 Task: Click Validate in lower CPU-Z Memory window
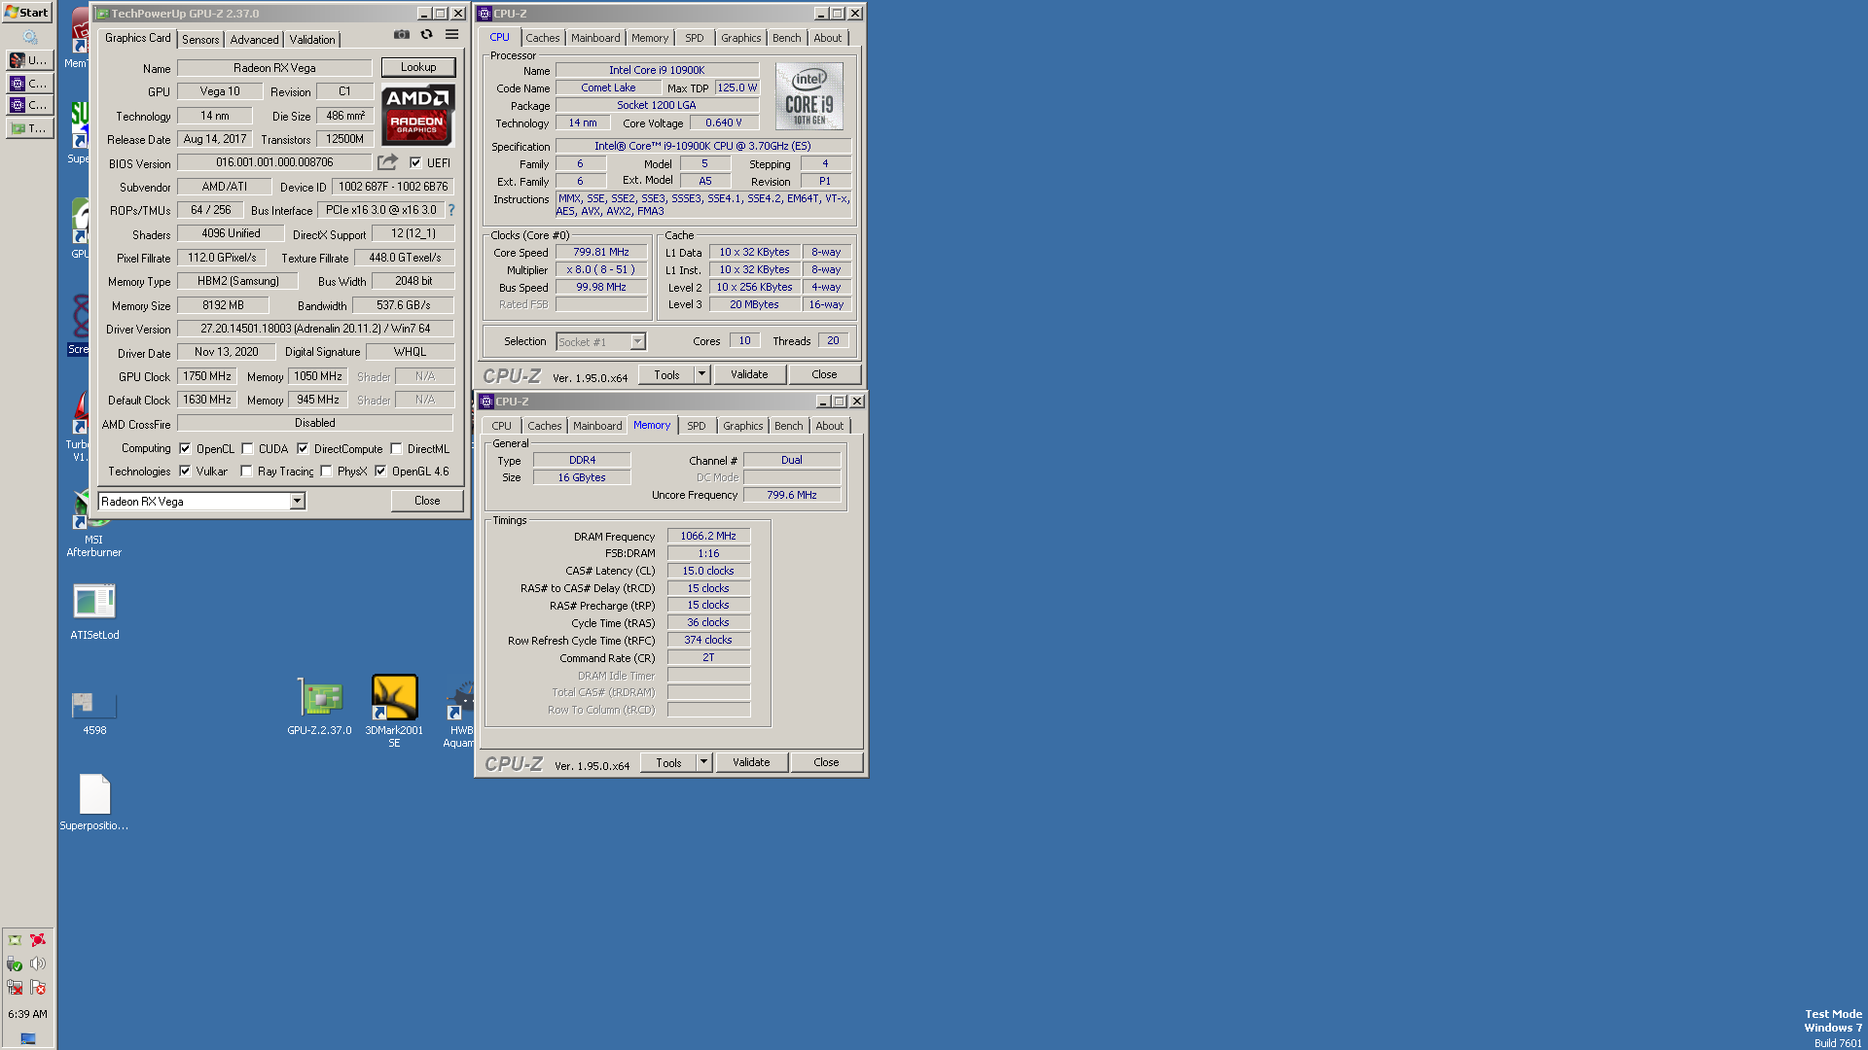[751, 762]
